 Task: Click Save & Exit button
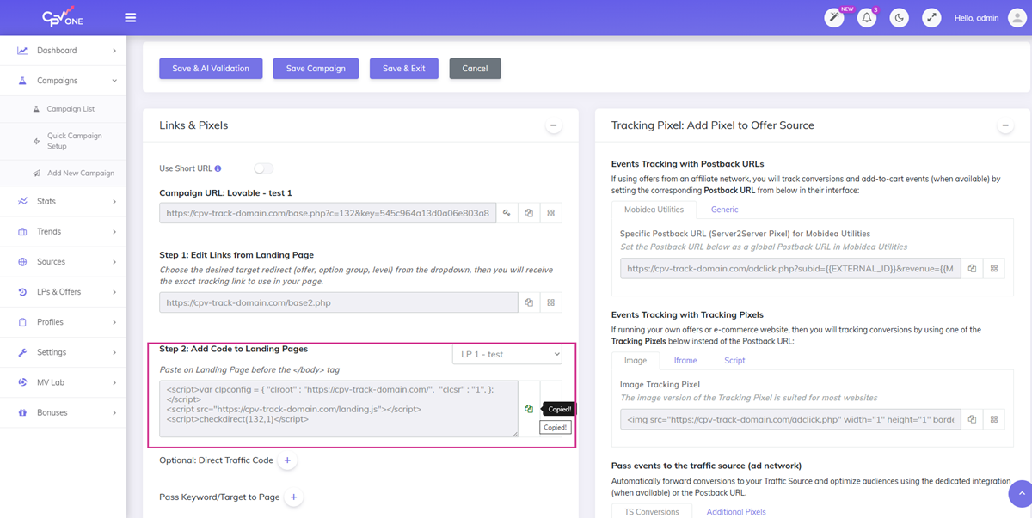(x=404, y=69)
